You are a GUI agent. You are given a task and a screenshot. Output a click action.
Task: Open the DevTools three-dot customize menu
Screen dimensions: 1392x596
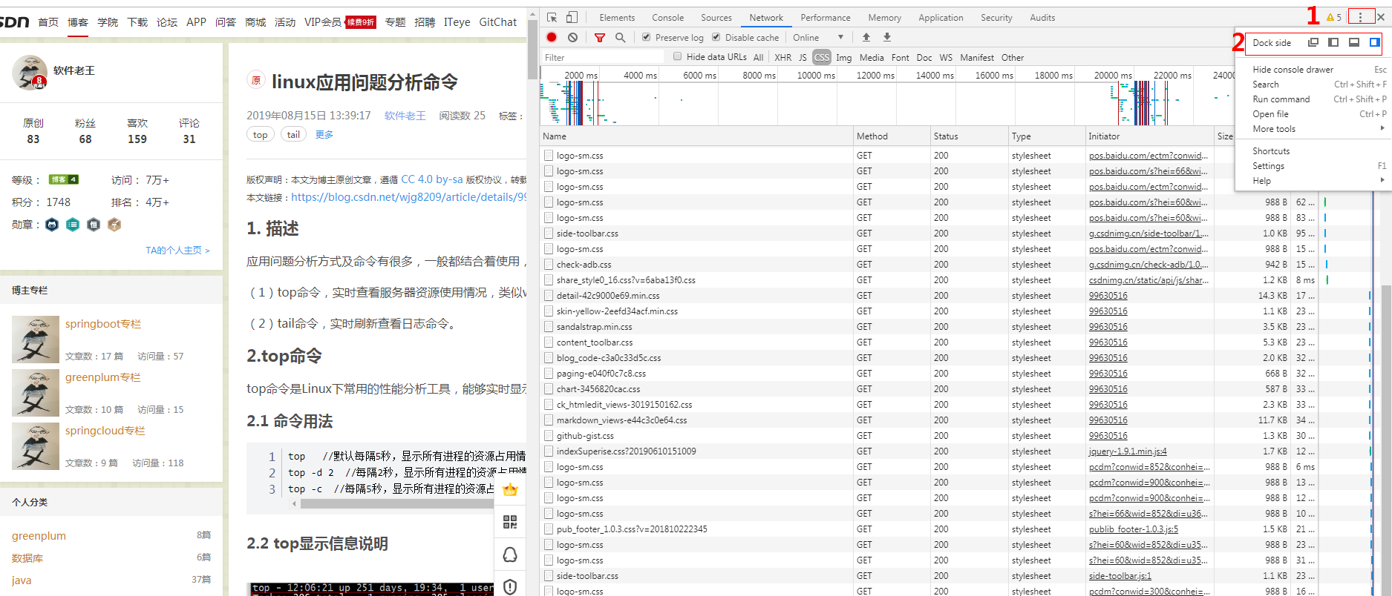[x=1360, y=17]
